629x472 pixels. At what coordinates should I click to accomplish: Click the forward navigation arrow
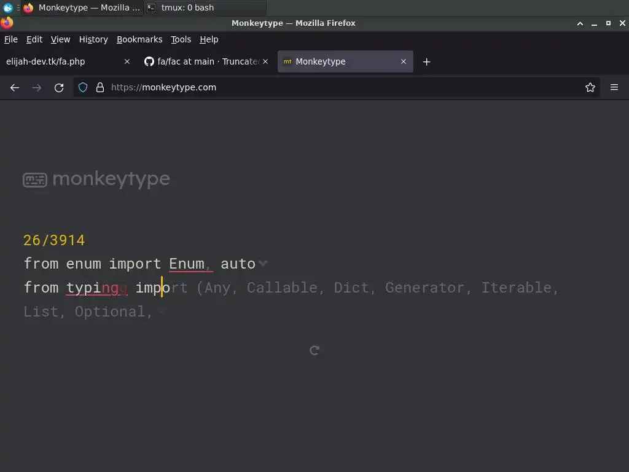coord(36,87)
